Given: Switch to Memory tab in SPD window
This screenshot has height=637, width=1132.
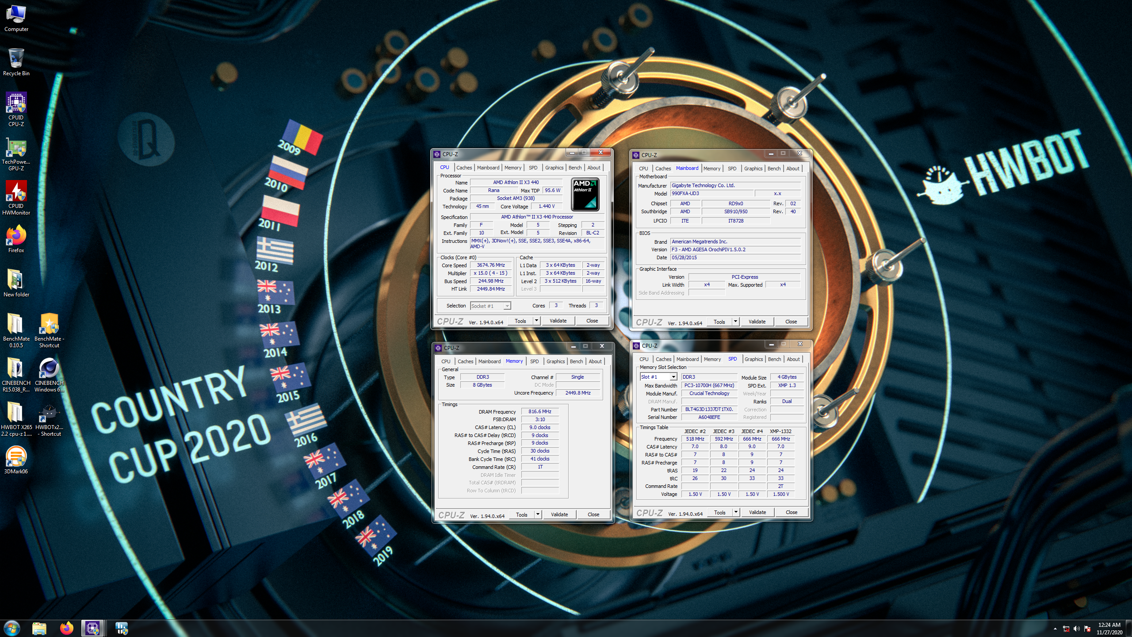Looking at the screenshot, I should (712, 359).
